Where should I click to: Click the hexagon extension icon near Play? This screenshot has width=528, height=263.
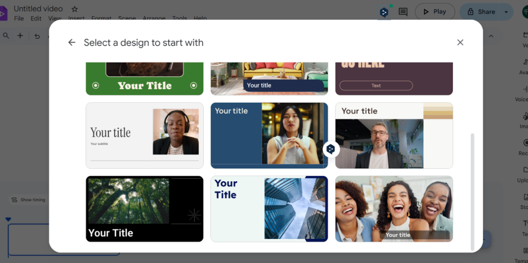coord(384,13)
